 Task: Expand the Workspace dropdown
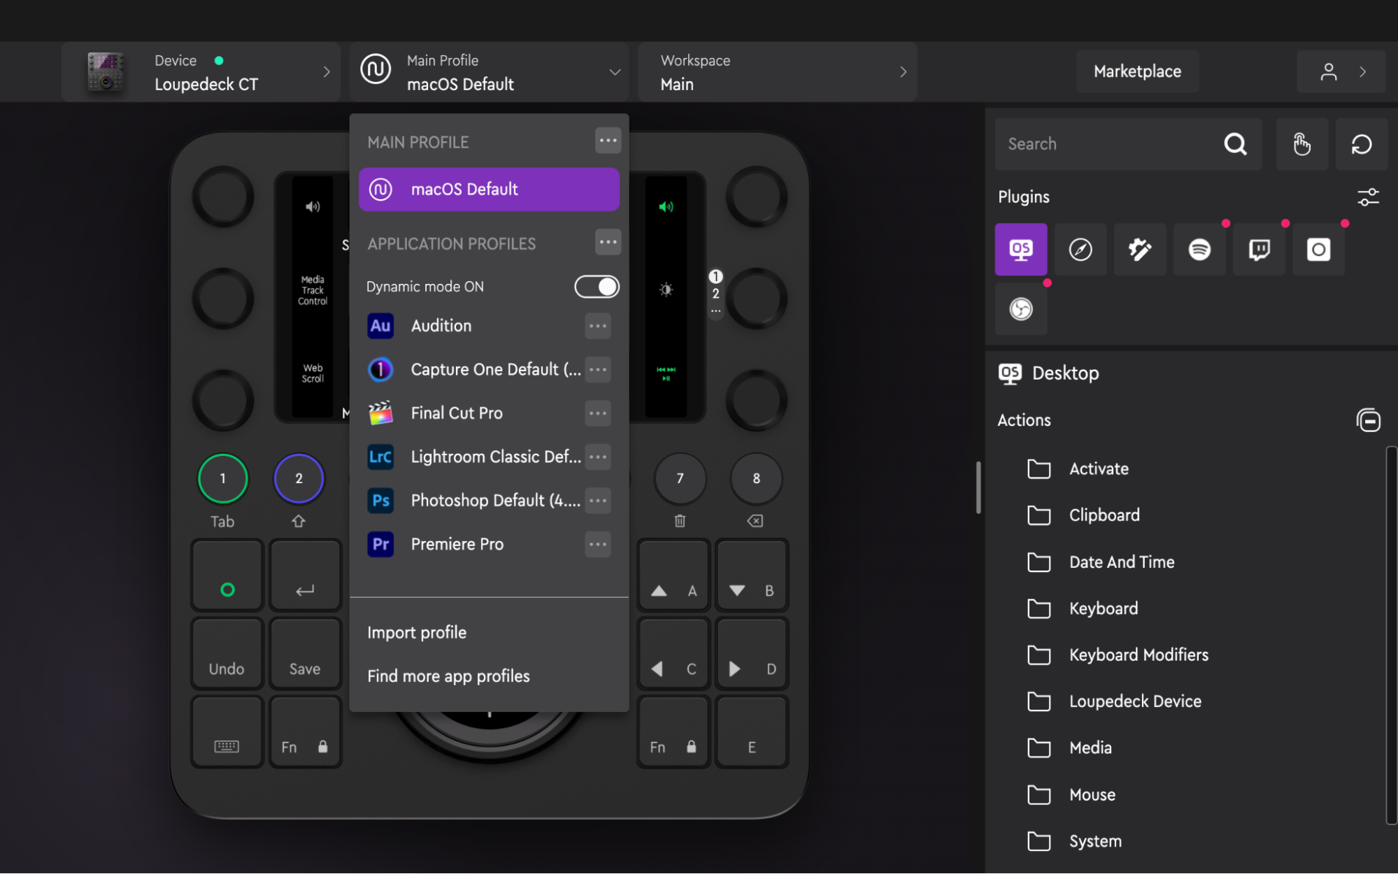[902, 71]
